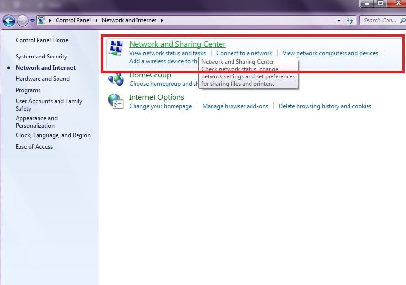Open Network and Sharing Center heading link
Viewport: 406px width, 285px height.
click(177, 44)
